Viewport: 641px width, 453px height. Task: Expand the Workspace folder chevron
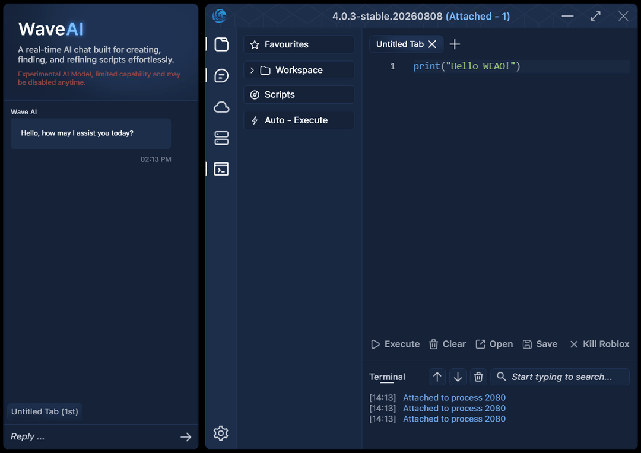[x=252, y=70]
